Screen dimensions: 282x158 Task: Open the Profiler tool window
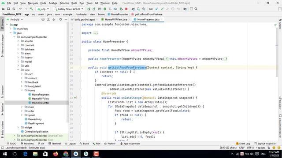point(110,144)
